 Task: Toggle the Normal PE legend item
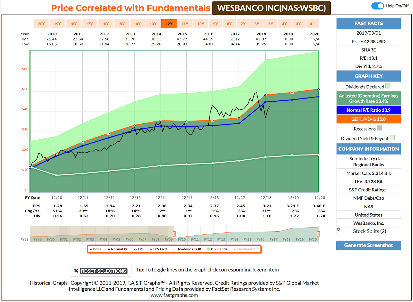pos(118,249)
